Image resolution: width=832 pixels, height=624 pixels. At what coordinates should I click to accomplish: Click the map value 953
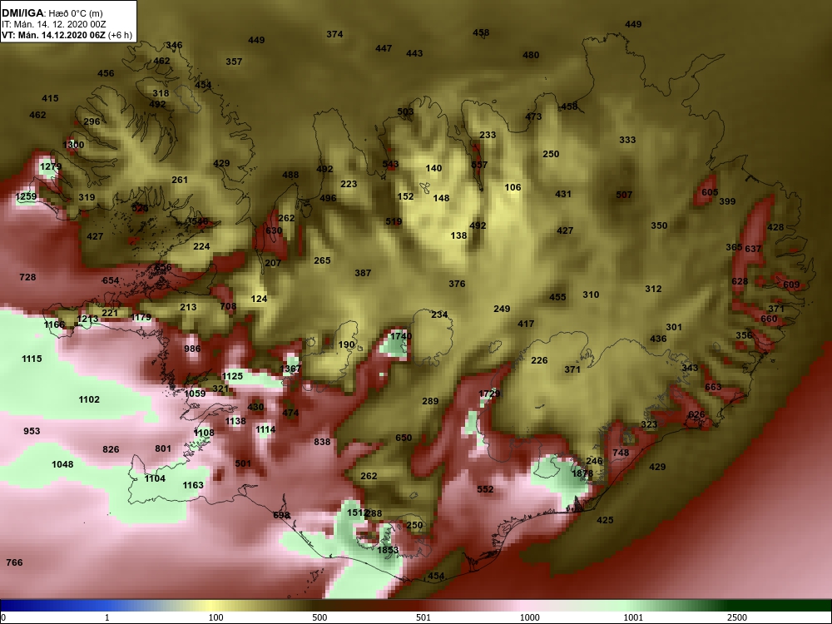(x=32, y=431)
